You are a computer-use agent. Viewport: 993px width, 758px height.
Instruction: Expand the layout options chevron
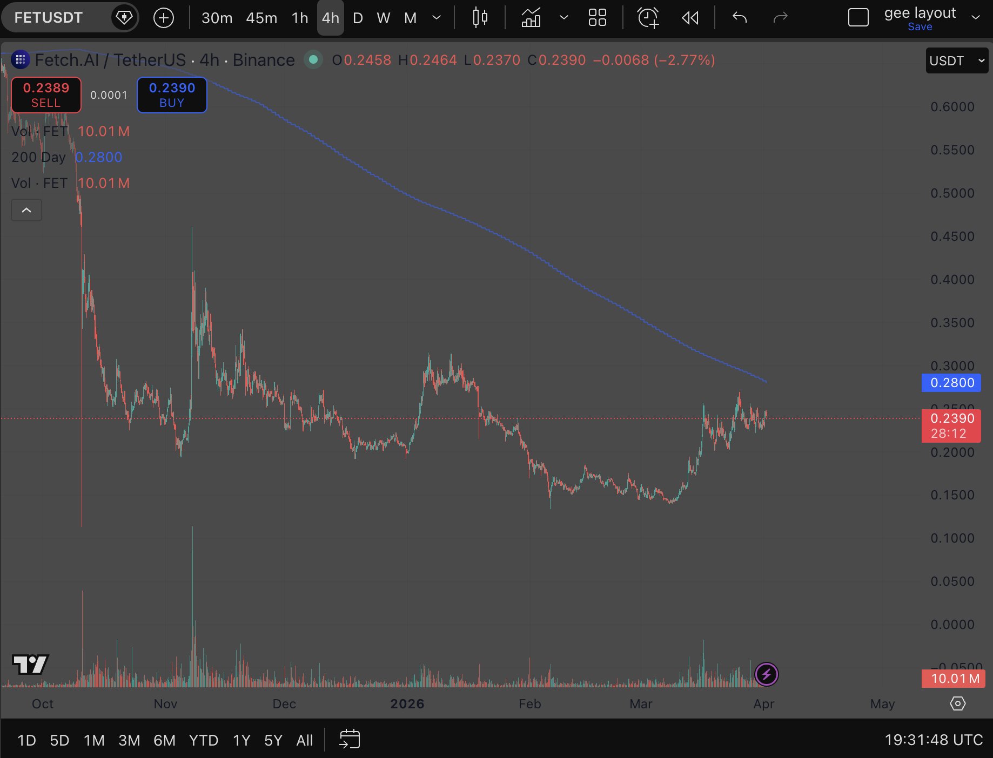click(976, 18)
